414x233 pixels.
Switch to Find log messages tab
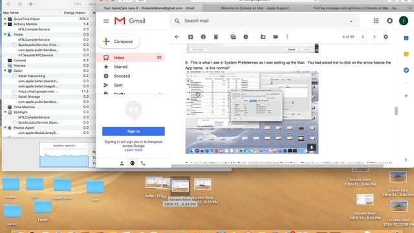coord(355,8)
